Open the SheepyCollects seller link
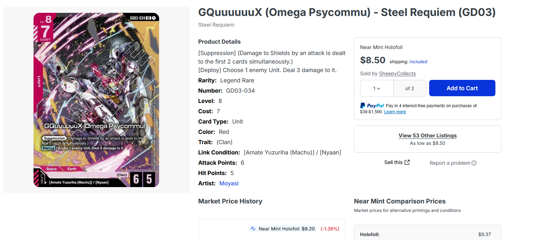Image resolution: width=536 pixels, height=240 pixels. click(397, 73)
